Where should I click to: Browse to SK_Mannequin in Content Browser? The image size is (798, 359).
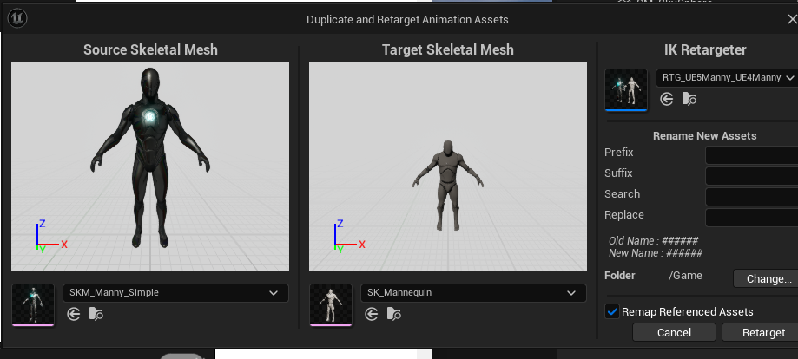[394, 314]
